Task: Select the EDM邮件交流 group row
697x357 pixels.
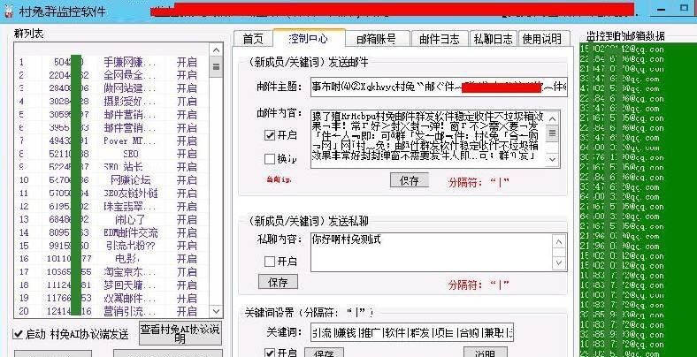Action: (x=112, y=232)
